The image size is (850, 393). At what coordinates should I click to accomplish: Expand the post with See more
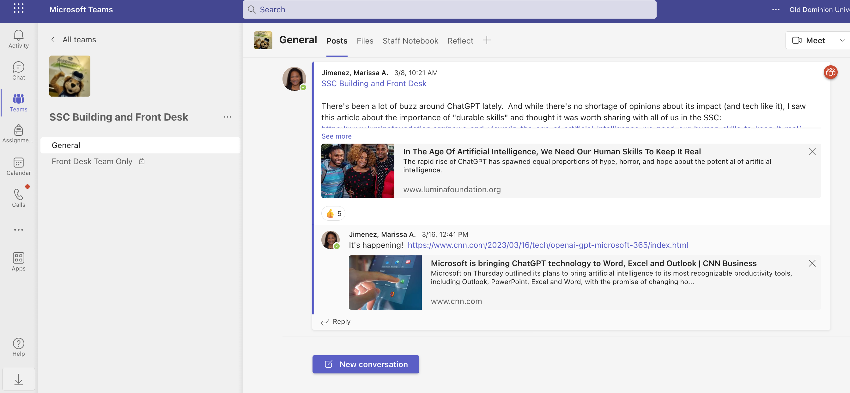pos(336,136)
